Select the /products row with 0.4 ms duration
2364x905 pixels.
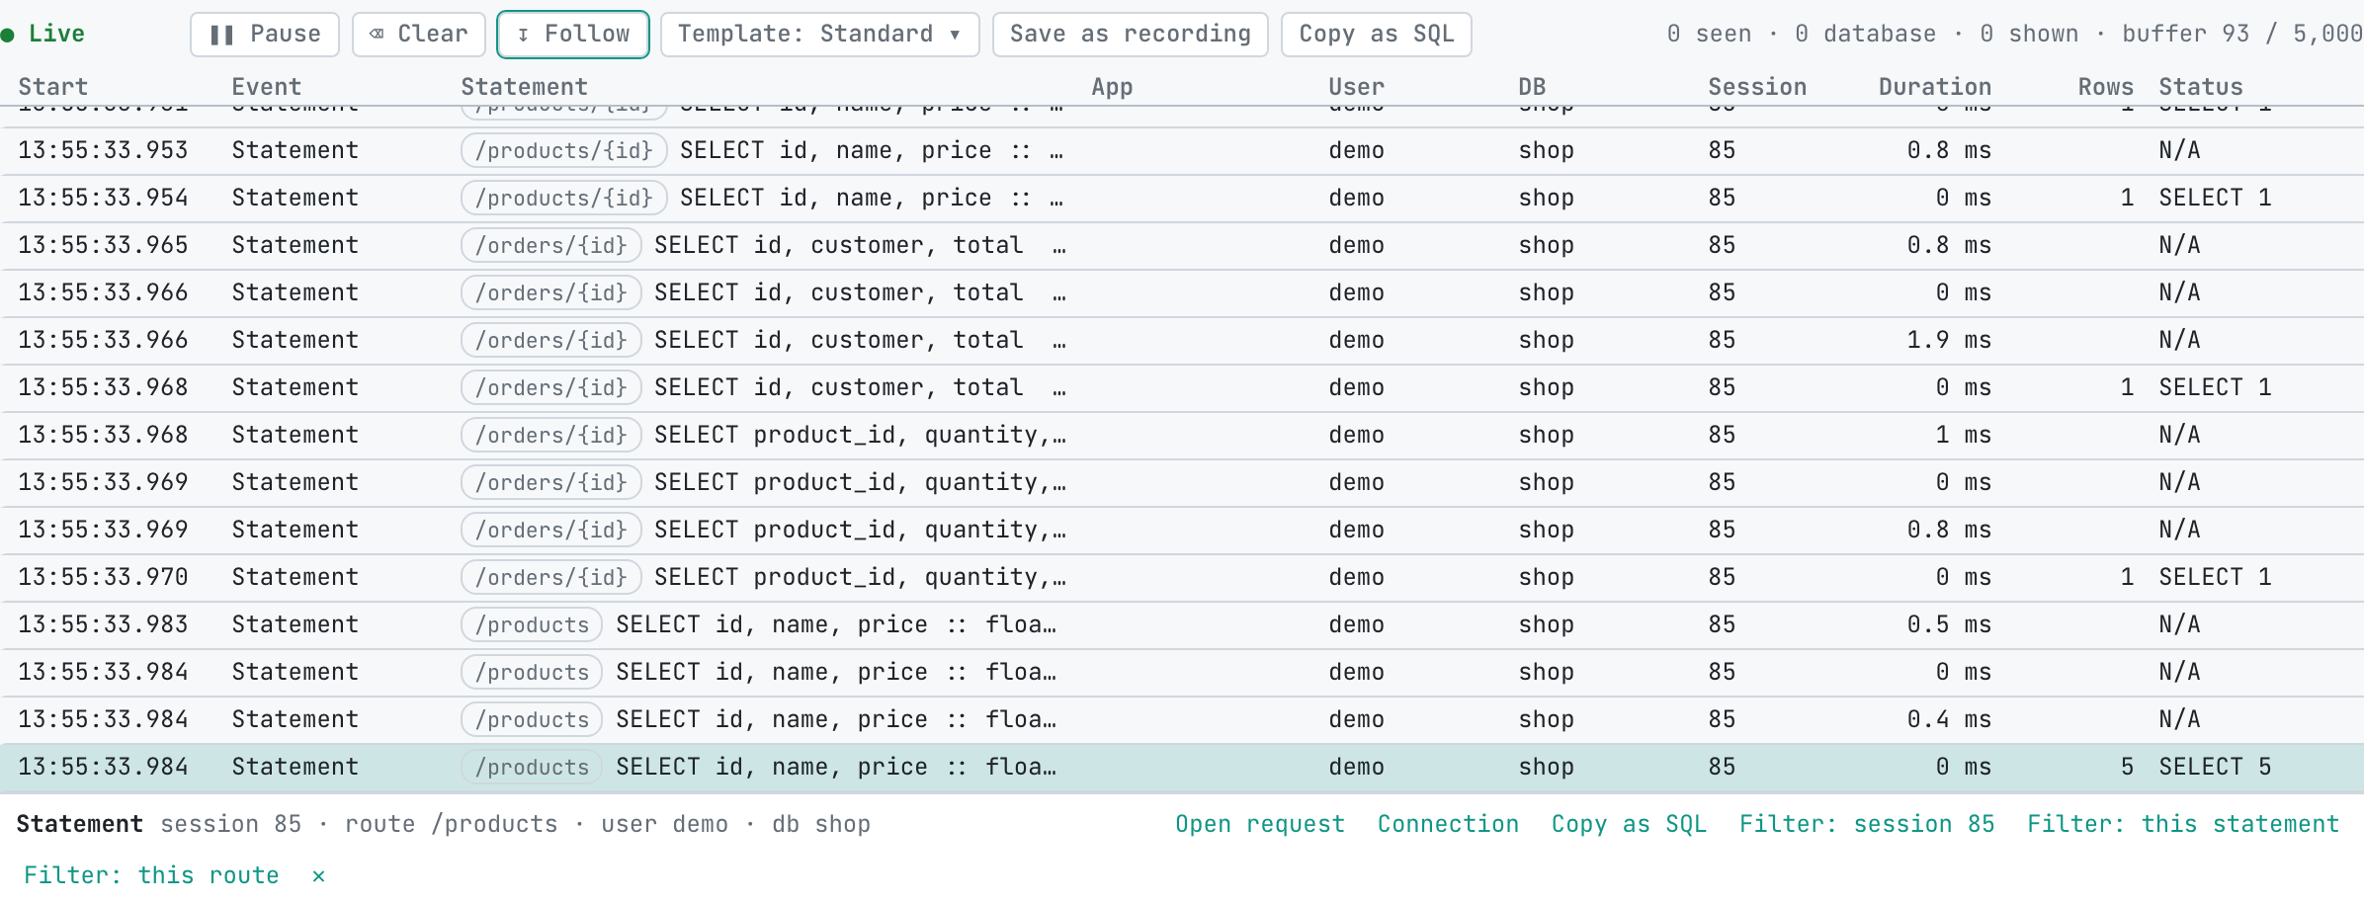[1182, 720]
